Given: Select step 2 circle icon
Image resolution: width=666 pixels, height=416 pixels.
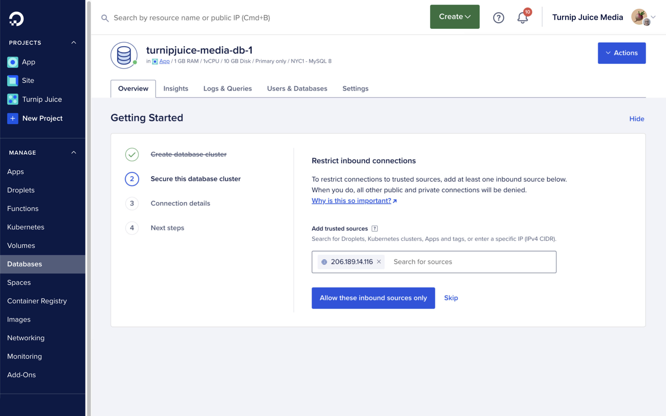Looking at the screenshot, I should tap(132, 179).
